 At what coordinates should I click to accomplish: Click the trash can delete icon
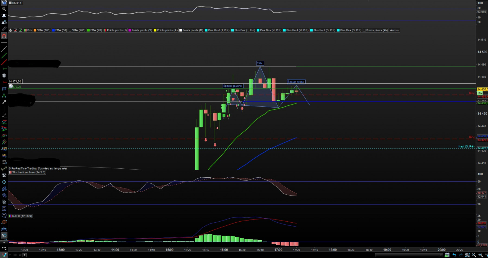tap(4, 75)
